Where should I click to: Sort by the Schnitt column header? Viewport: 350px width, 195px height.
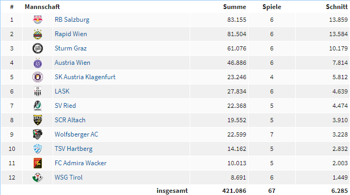337,7
